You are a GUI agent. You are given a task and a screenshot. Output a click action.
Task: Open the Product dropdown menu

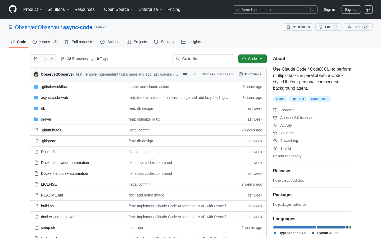pyautogui.click(x=33, y=10)
